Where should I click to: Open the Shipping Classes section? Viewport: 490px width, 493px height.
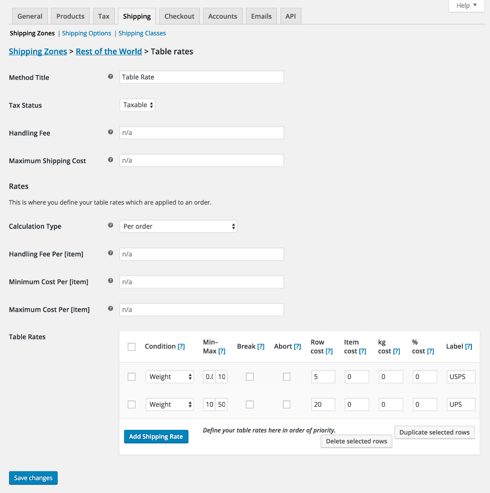tap(142, 33)
